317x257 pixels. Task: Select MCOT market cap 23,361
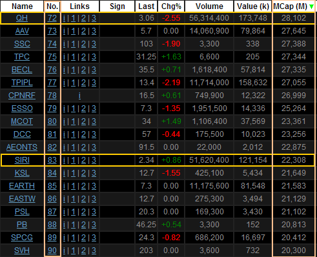pyautogui.click(x=294, y=121)
